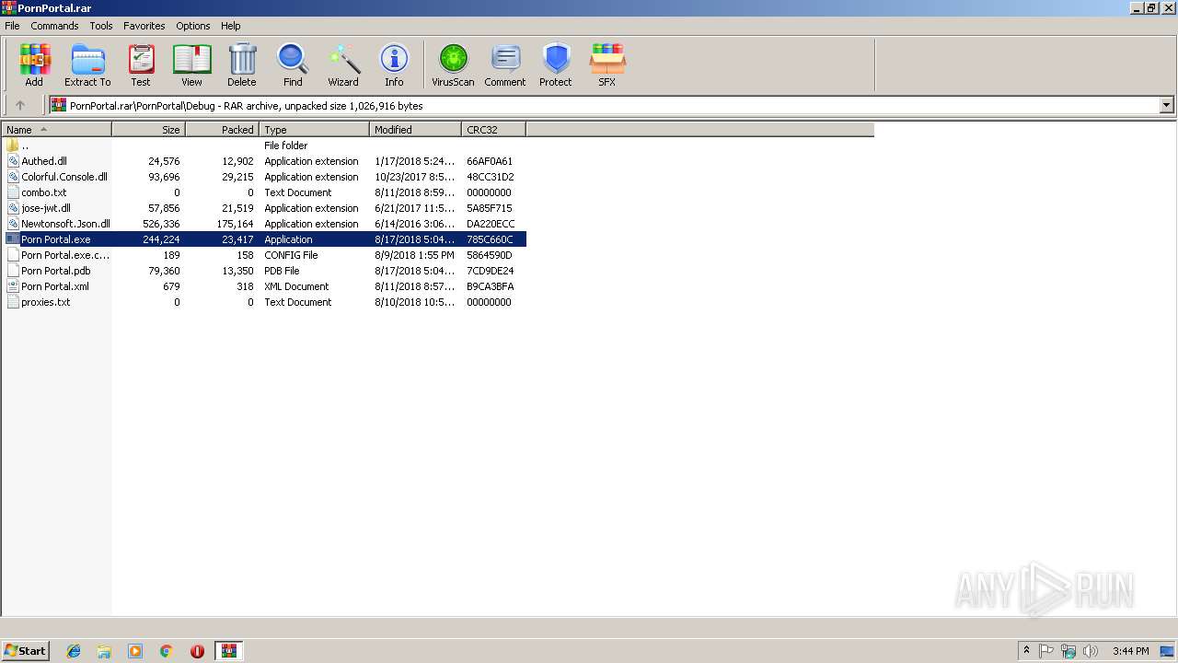Open the View file tool
Image resolution: width=1178 pixels, height=663 pixels.
[x=191, y=64]
